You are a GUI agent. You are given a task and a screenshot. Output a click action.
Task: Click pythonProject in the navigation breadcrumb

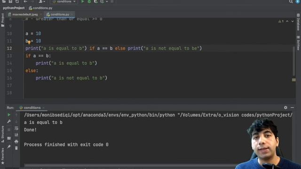pyautogui.click(x=14, y=8)
